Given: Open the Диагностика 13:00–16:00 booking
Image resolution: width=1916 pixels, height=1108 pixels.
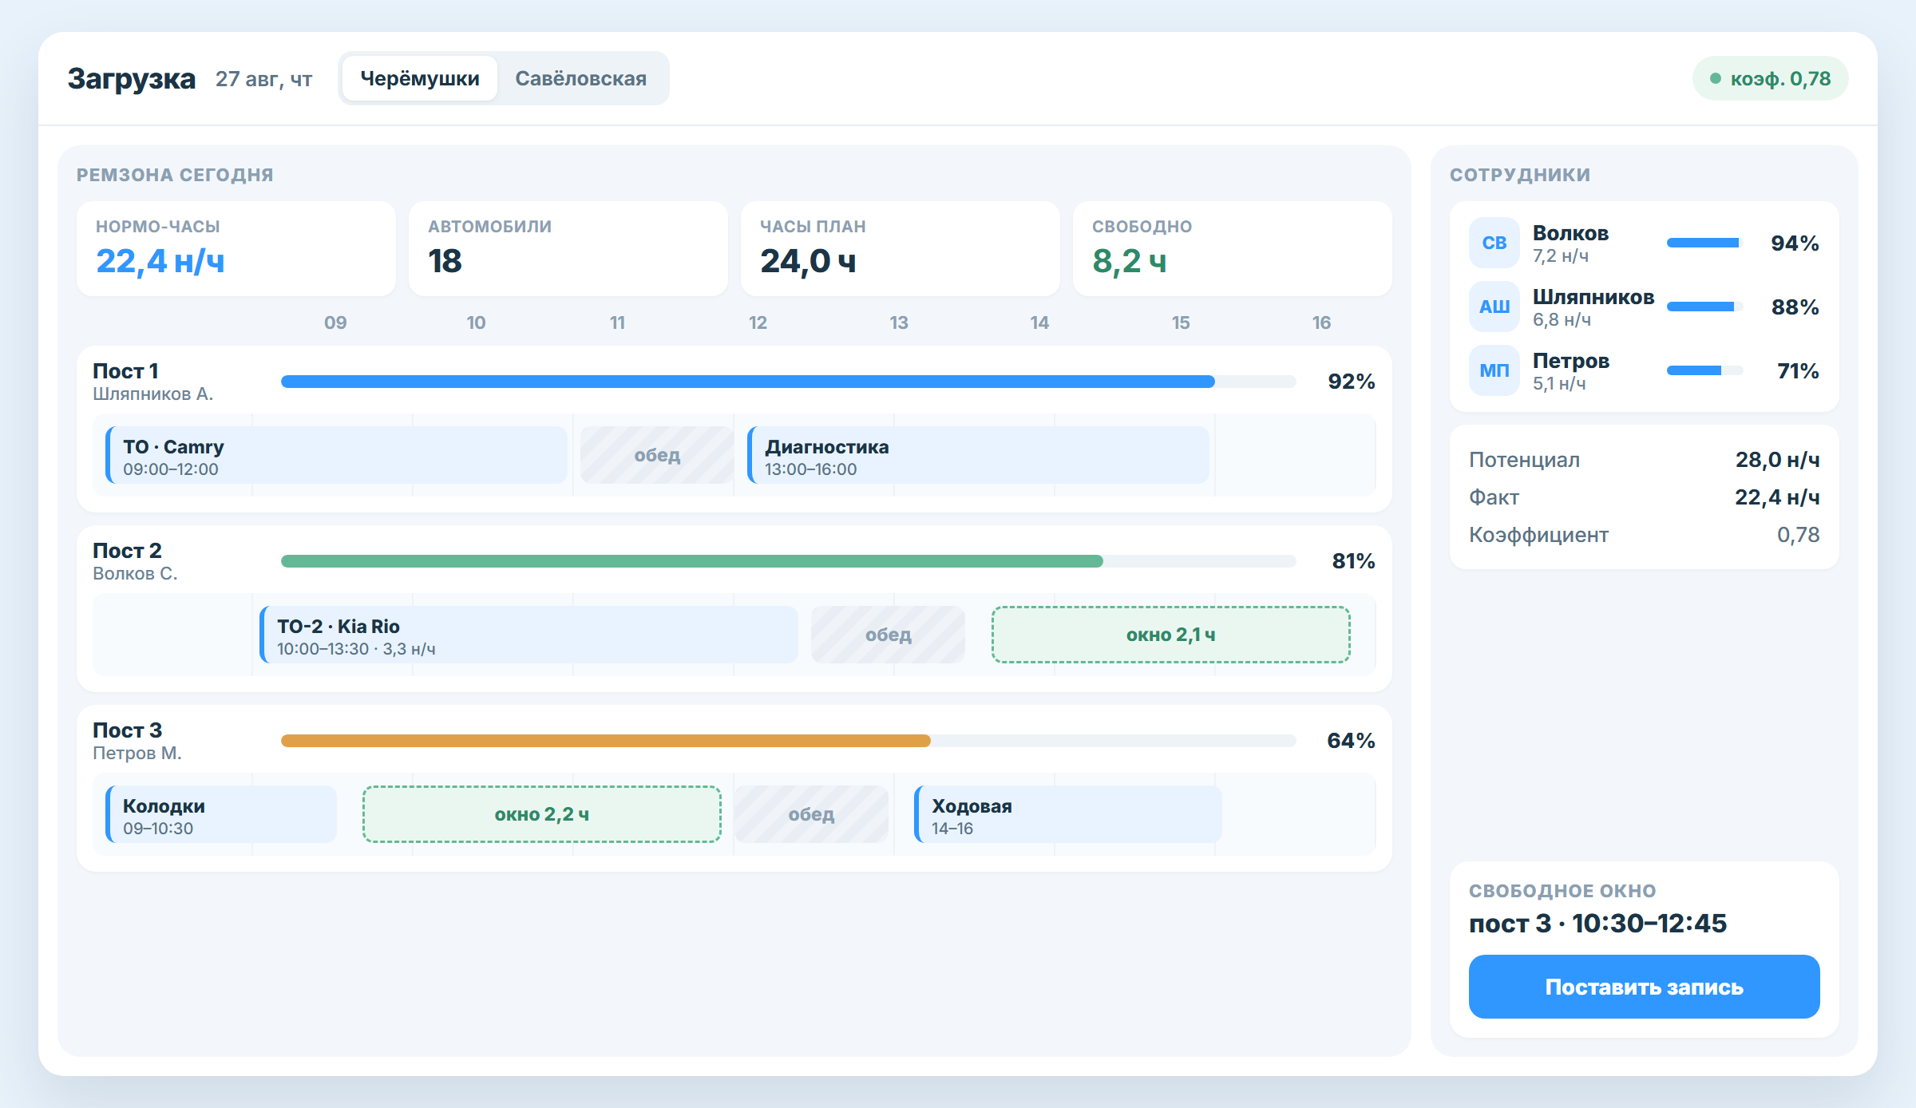Looking at the screenshot, I should [978, 455].
